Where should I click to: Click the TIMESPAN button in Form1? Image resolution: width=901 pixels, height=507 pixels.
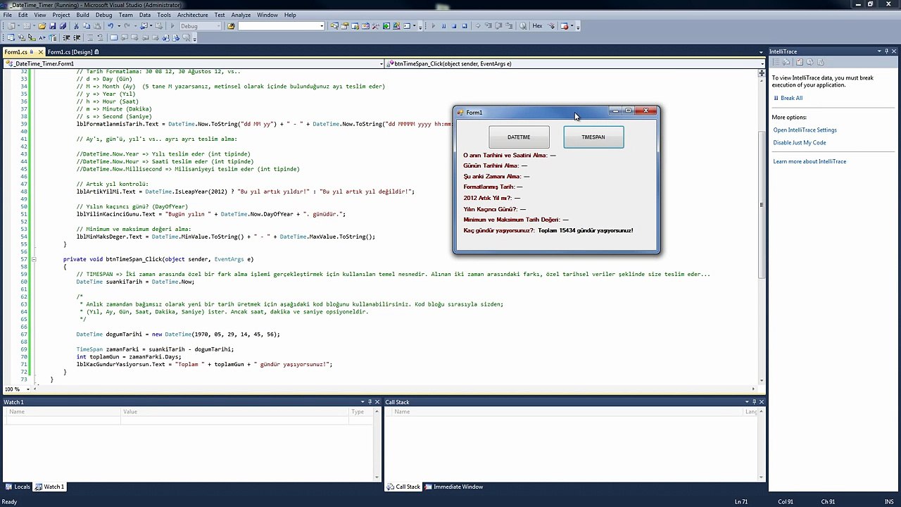593,137
